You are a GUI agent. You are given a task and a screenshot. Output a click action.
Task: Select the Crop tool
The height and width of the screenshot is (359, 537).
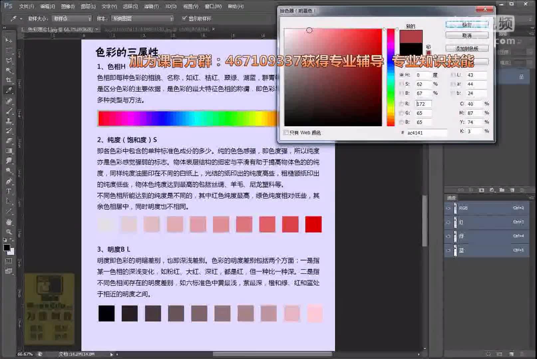click(9, 80)
